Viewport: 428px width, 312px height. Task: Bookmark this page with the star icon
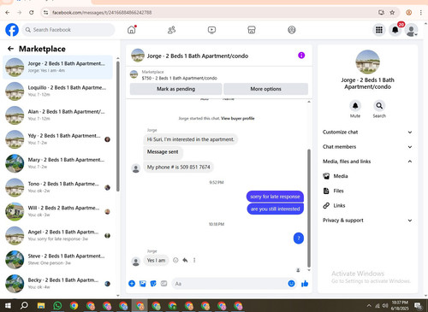(392, 13)
